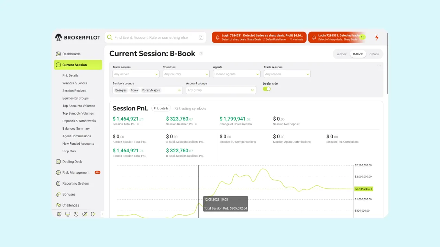Image resolution: width=440 pixels, height=247 pixels.
Task: Open the Bonuses sidebar section
Action: [69, 195]
